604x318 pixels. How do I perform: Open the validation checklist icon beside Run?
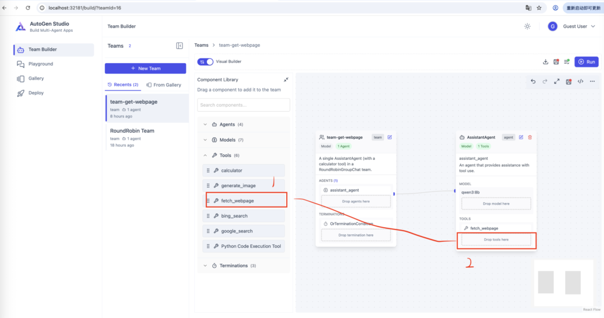point(567,62)
